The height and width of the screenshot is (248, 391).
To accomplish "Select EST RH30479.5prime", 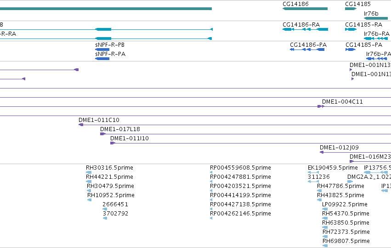I will click(x=110, y=186).
